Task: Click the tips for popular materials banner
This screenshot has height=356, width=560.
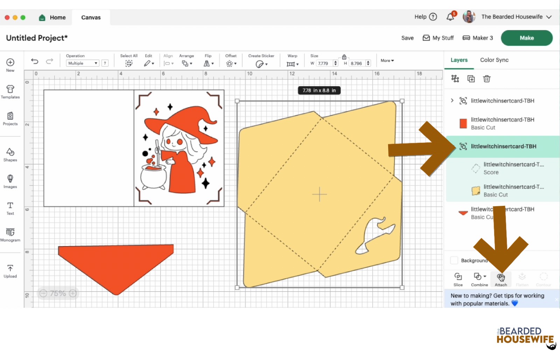Action: pyautogui.click(x=502, y=300)
